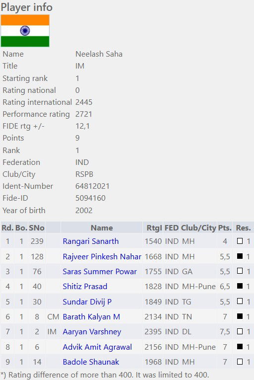Click the Name column header
The height and width of the screenshot is (380, 254).
102,228
